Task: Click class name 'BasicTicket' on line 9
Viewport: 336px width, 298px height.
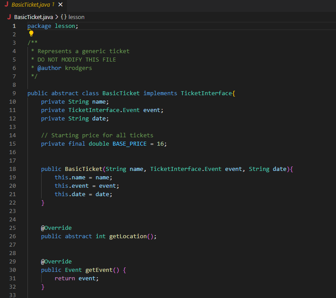Action: coord(121,93)
